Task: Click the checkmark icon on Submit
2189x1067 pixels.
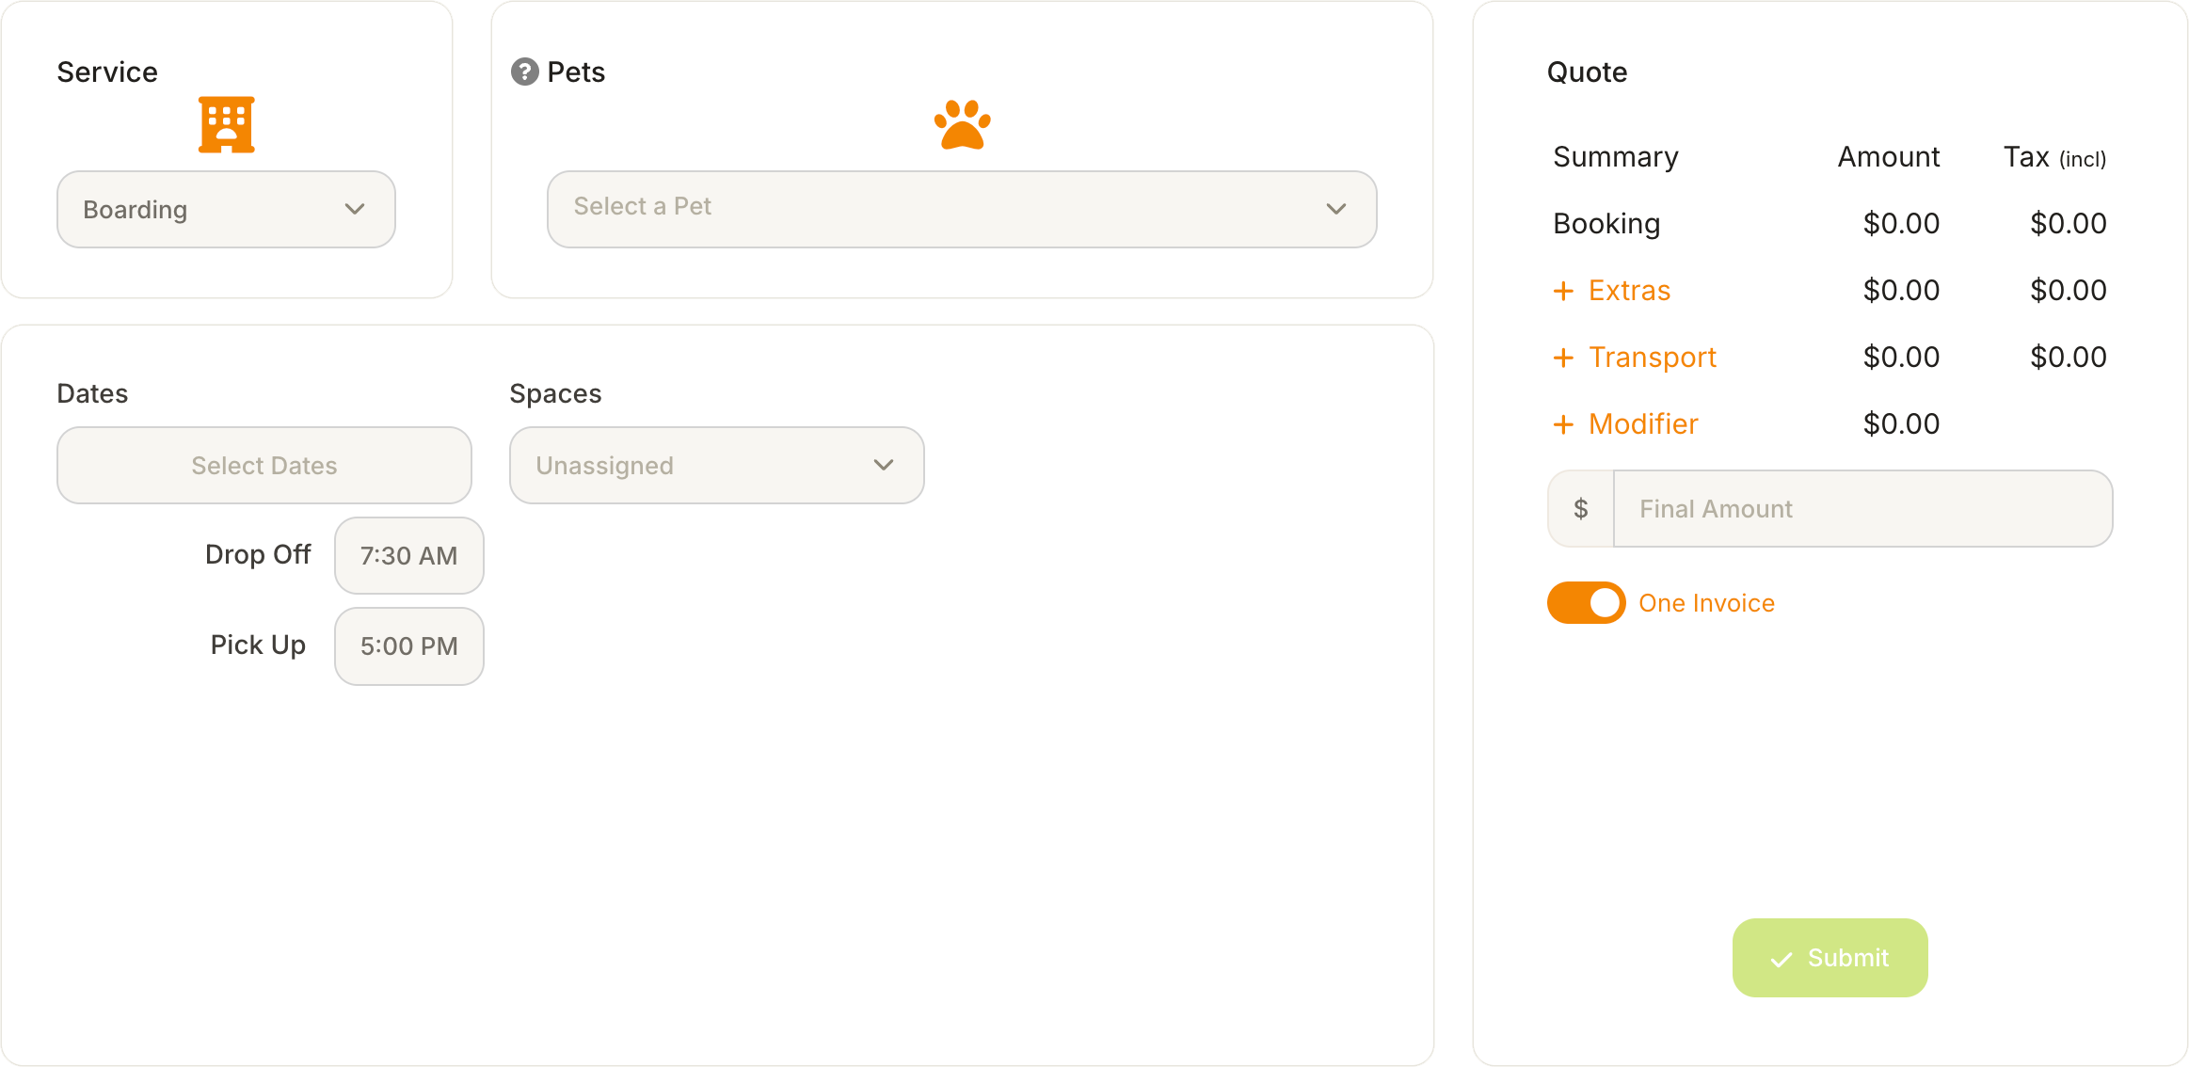Action: [1782, 959]
